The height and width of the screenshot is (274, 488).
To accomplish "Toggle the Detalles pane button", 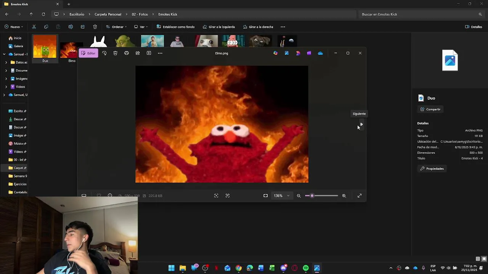I will (474, 27).
